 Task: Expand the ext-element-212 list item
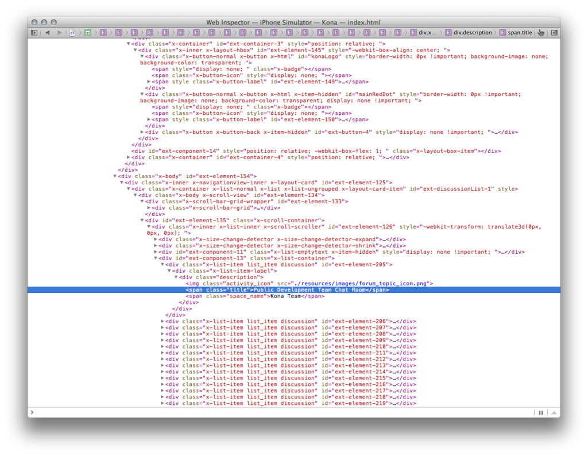[162, 360]
